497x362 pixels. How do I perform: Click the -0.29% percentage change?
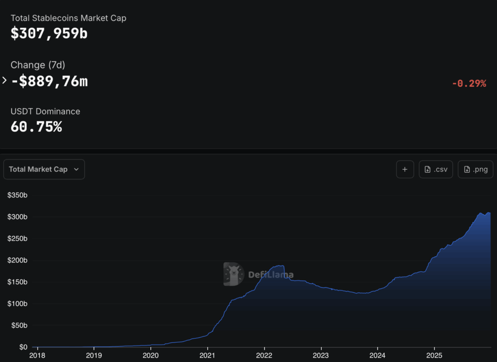(x=469, y=83)
